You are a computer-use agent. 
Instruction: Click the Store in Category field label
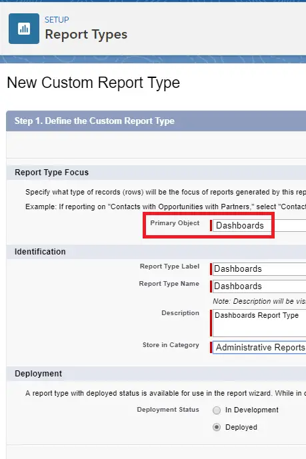171,345
